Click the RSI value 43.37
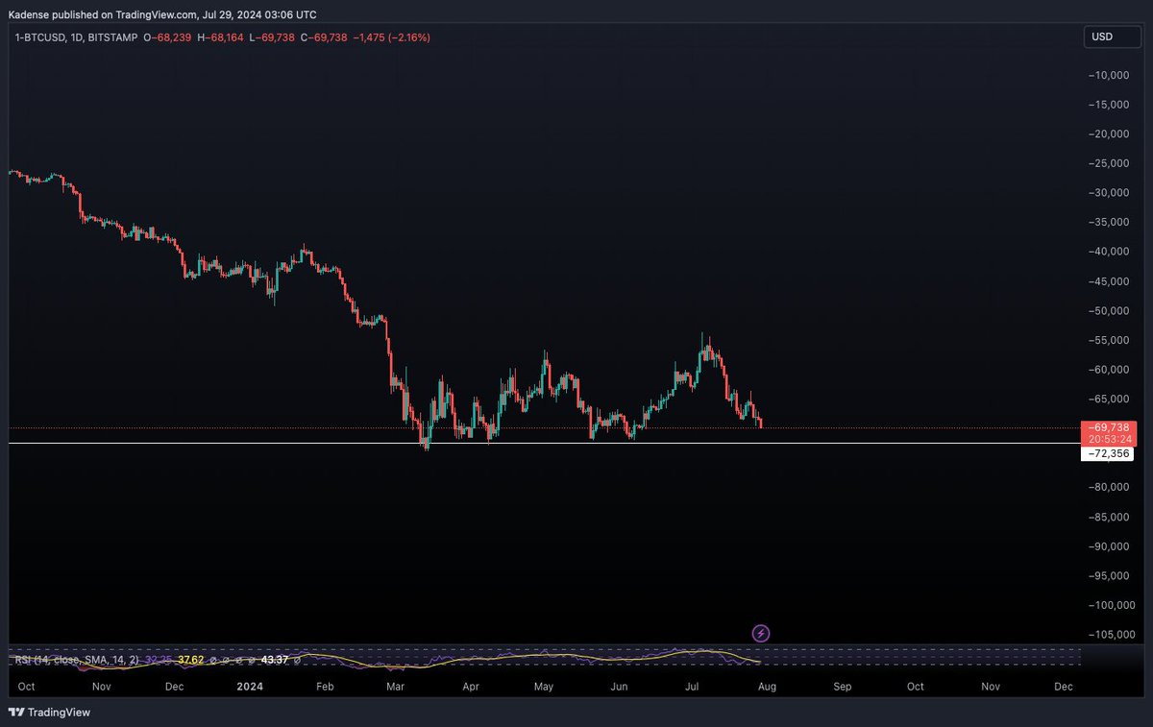This screenshot has height=727, width=1153. tap(274, 660)
